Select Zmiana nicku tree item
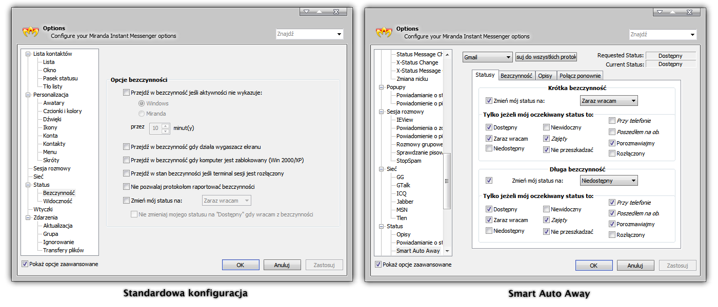The height and width of the screenshot is (307, 718). pos(412,79)
